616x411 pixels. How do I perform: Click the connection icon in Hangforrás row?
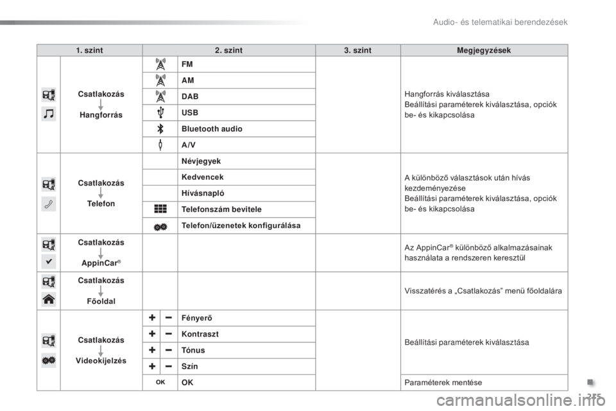point(49,95)
